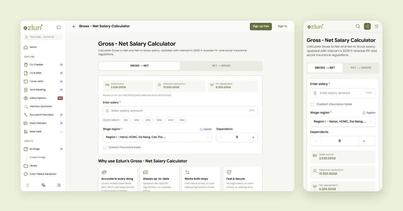The width and height of the screenshot is (403, 211).
Task: Select 25M quick salary chip
Action: point(148,120)
